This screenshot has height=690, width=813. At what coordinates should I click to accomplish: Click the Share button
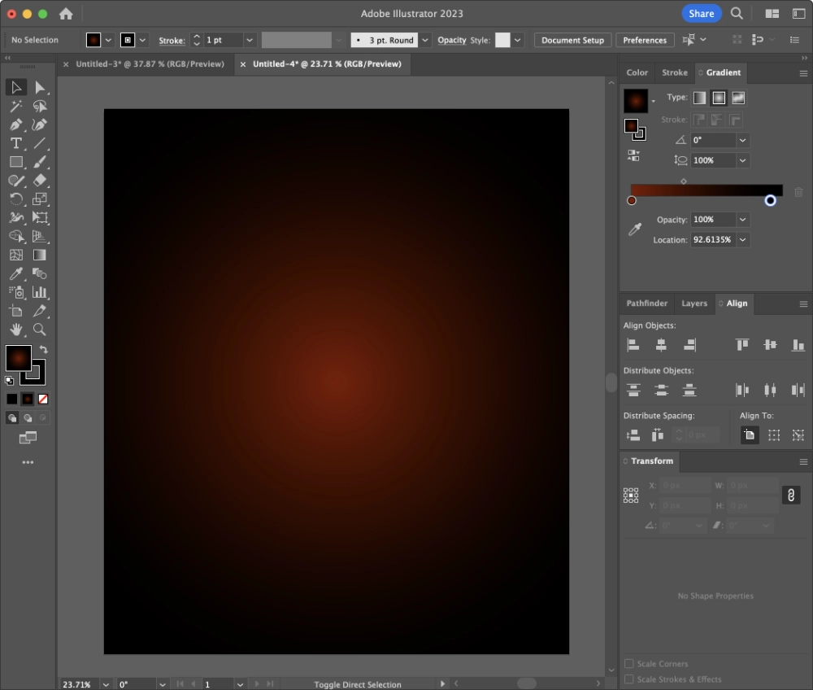[x=701, y=14]
